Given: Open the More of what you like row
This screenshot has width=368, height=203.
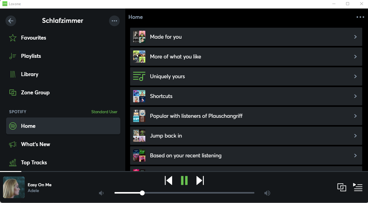Looking at the screenshot, I should click(x=246, y=57).
